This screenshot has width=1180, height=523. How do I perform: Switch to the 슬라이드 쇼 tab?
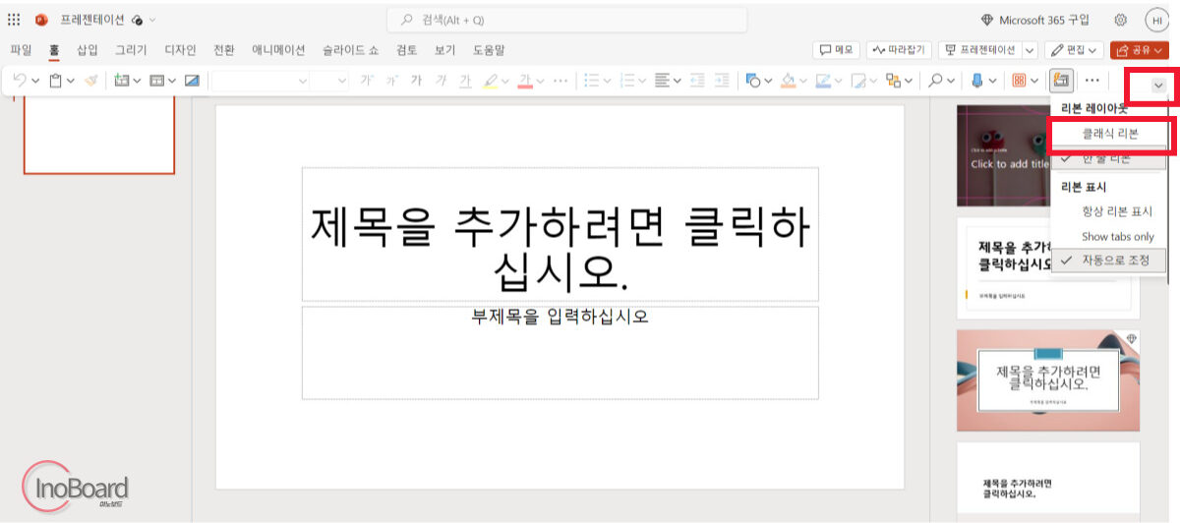pyautogui.click(x=350, y=49)
